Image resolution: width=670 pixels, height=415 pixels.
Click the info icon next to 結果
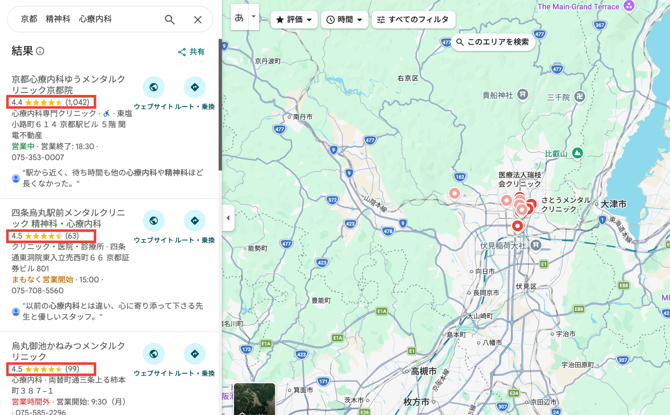click(40, 51)
